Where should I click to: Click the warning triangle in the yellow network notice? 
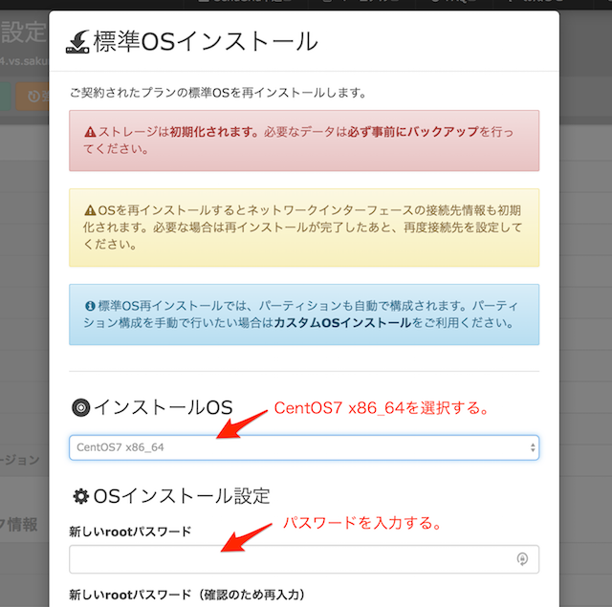[90, 209]
